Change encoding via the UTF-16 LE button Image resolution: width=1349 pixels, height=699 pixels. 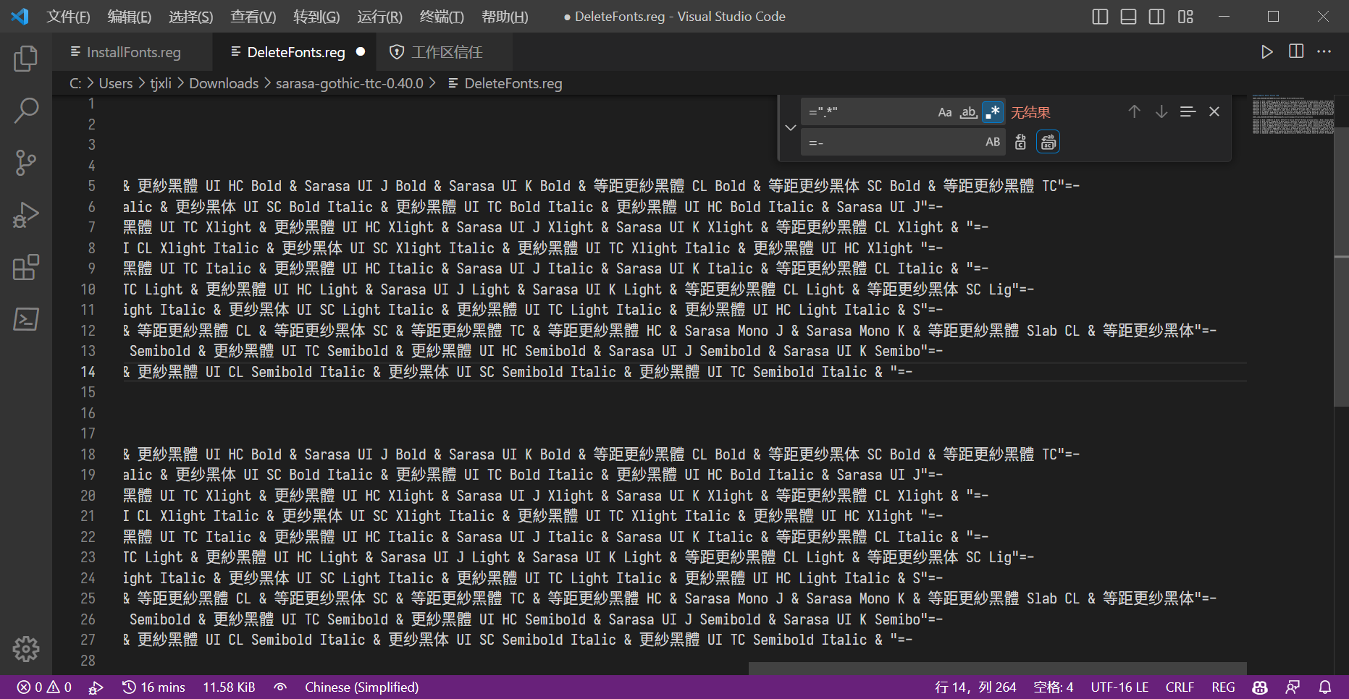(x=1119, y=687)
